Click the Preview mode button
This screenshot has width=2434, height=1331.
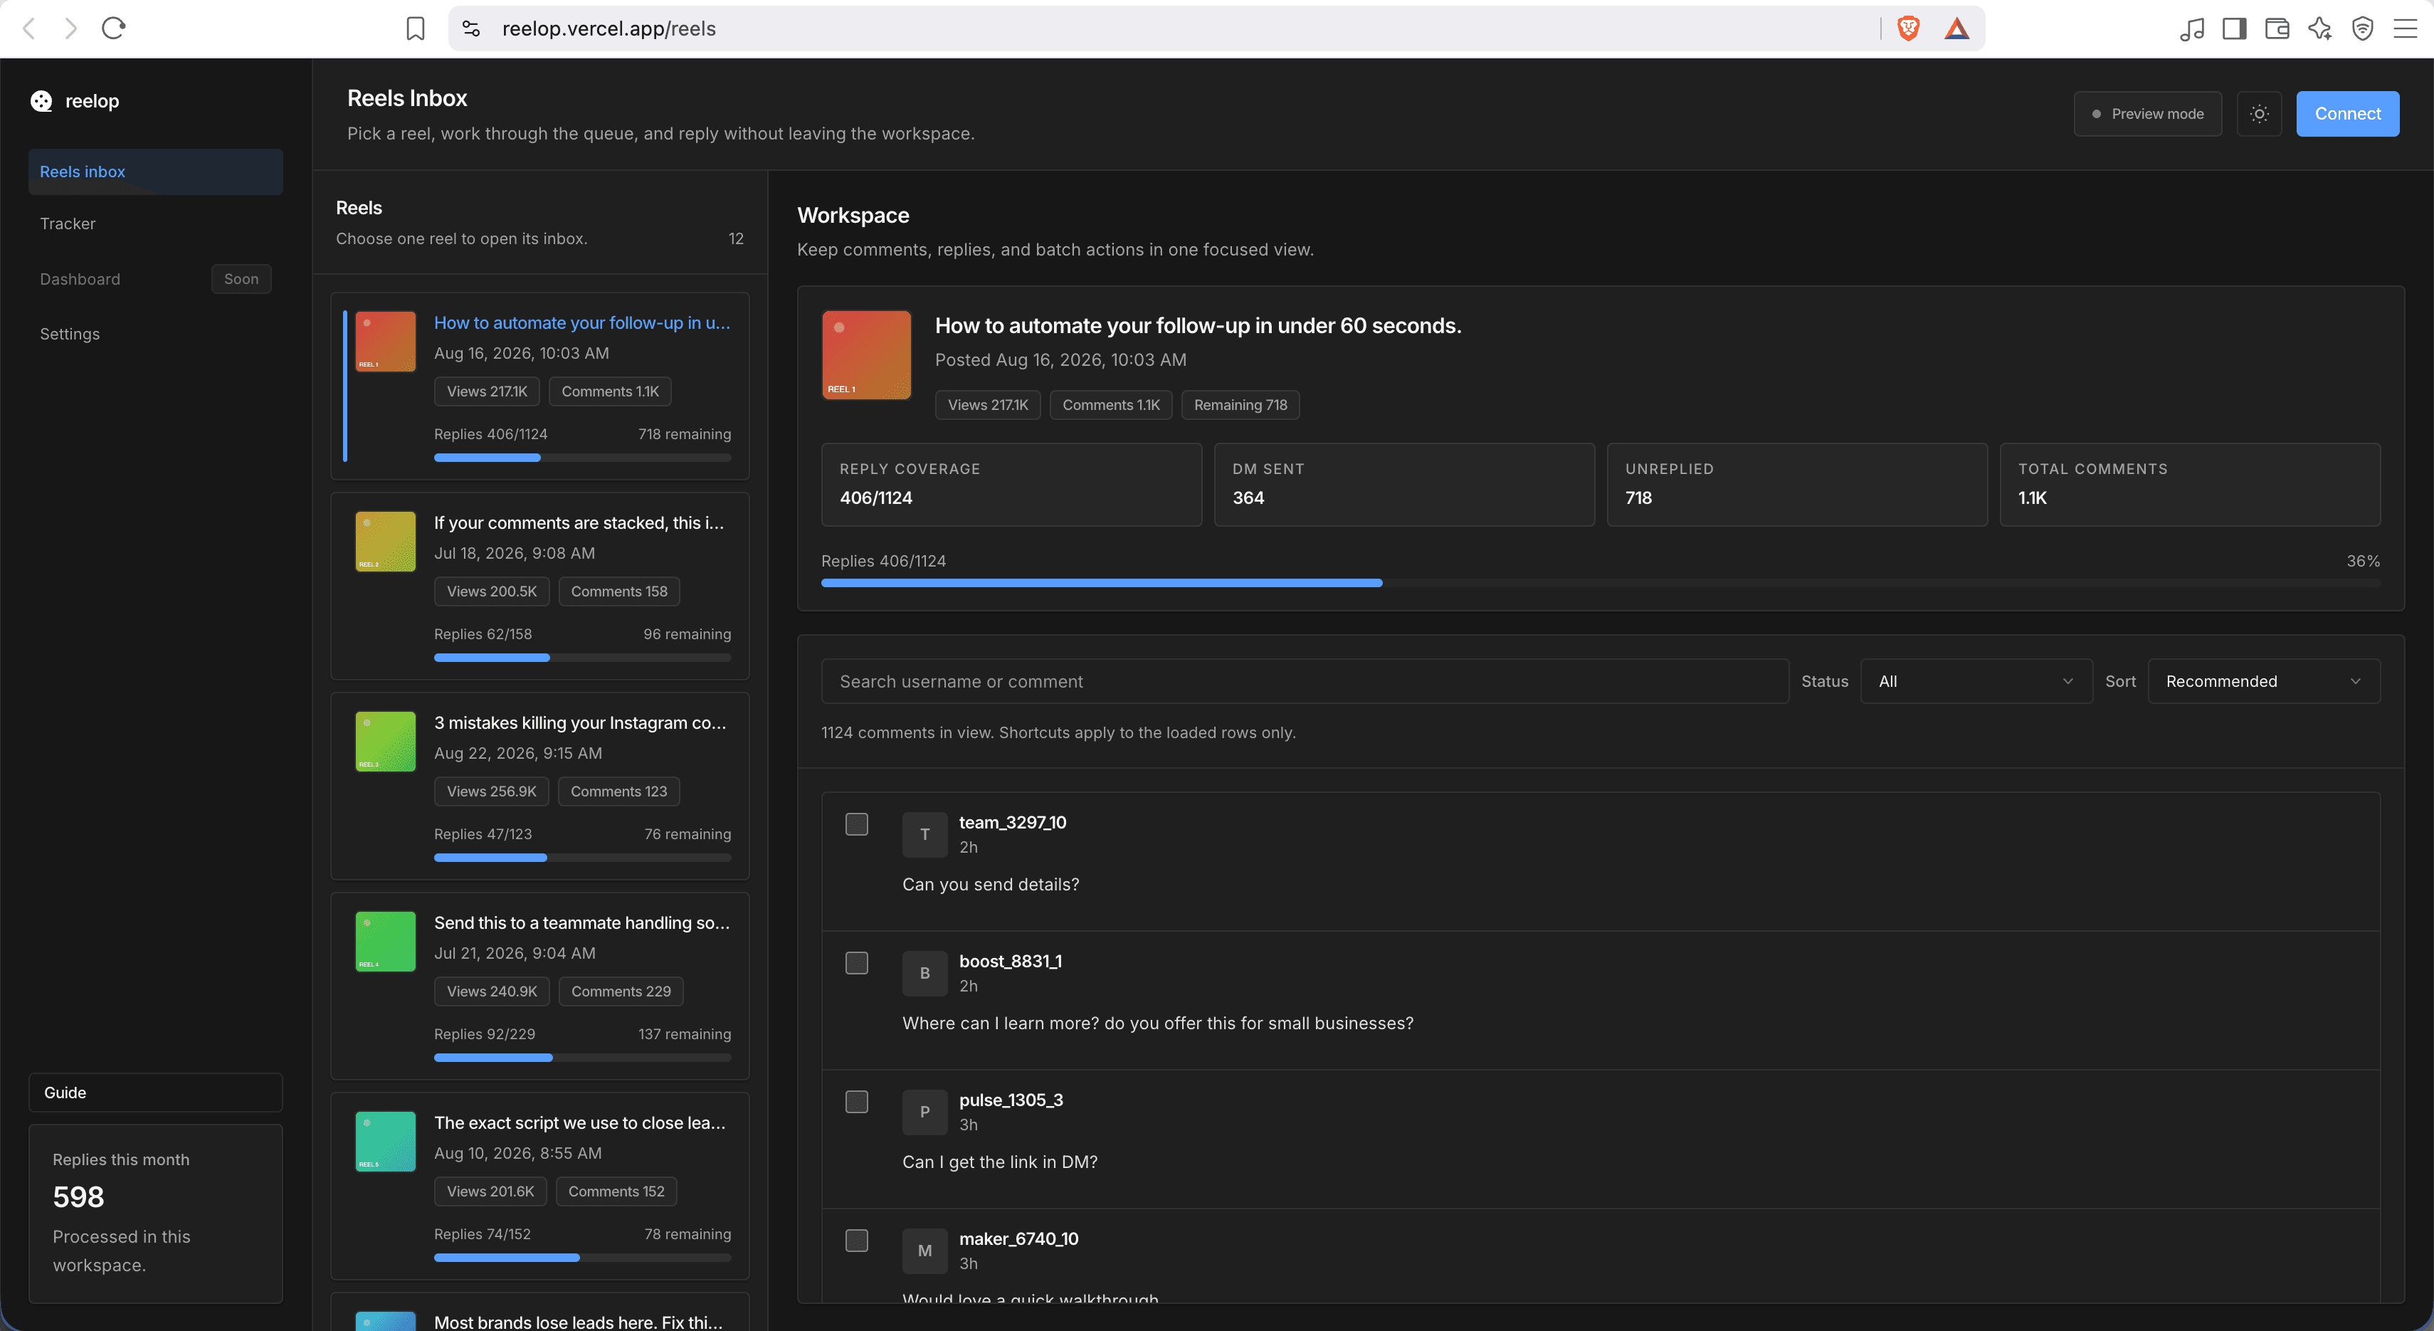2146,113
